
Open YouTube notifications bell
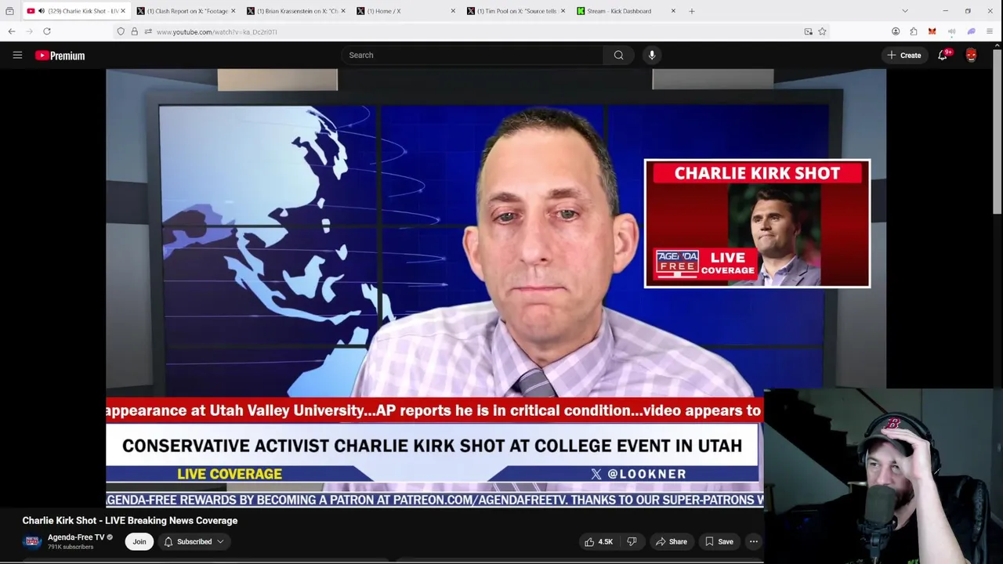[x=943, y=56]
